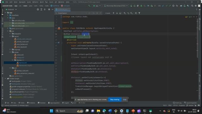Open the Layout Inspector panel
This screenshot has height=114, width=202.
[190, 103]
